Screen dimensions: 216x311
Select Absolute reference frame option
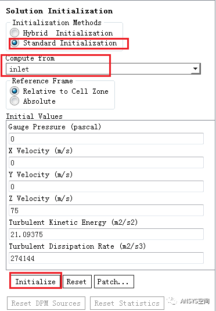[15, 101]
